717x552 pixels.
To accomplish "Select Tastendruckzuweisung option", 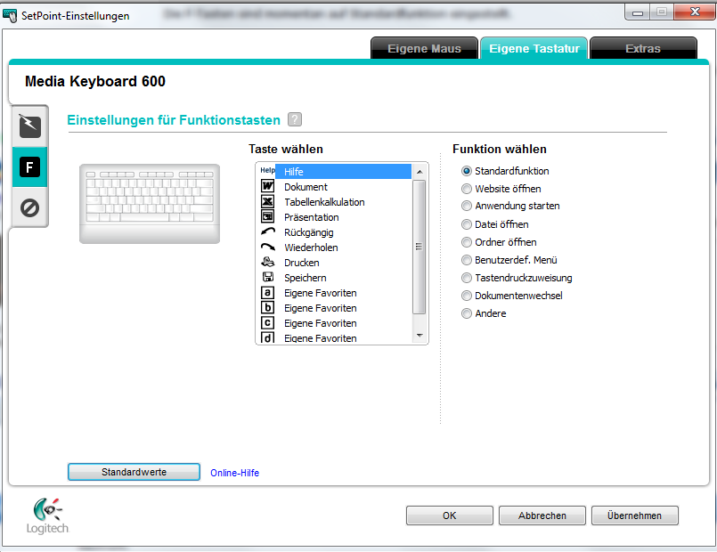I will click(x=467, y=278).
